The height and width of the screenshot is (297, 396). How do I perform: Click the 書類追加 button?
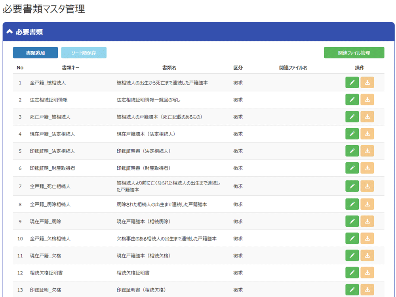click(35, 53)
